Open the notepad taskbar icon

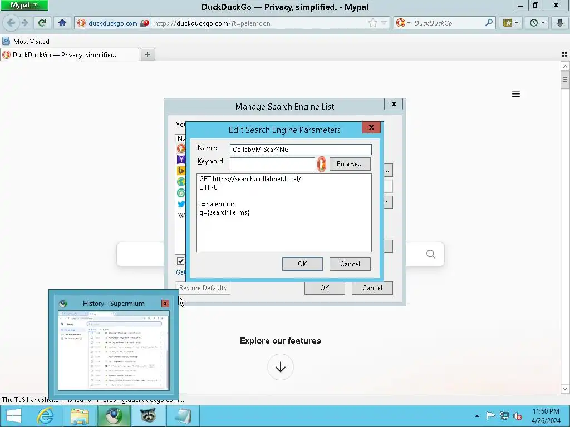[x=183, y=416]
